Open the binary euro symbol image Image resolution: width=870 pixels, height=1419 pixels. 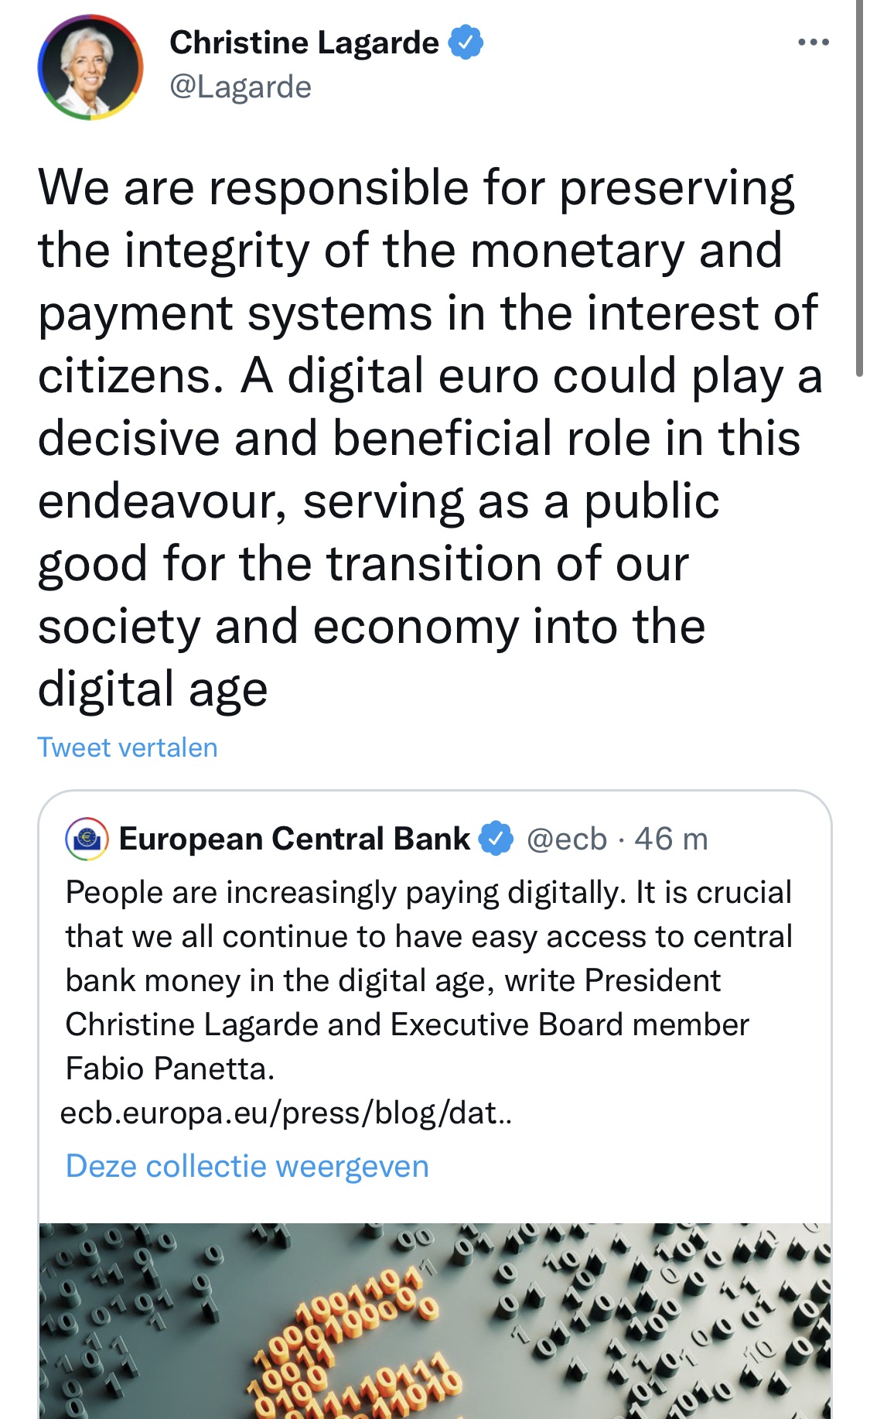[435, 1320]
